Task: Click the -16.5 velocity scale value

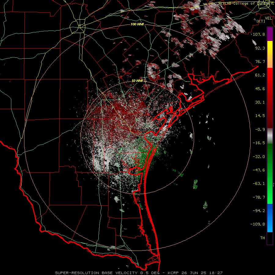Action: tap(259, 143)
